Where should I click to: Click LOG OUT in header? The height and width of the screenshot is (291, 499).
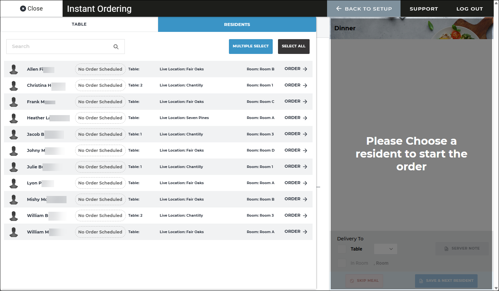[x=469, y=9]
